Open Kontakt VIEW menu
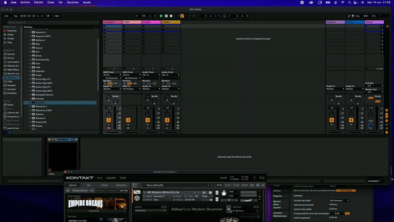This screenshot has height=222, width=394. [123, 178]
